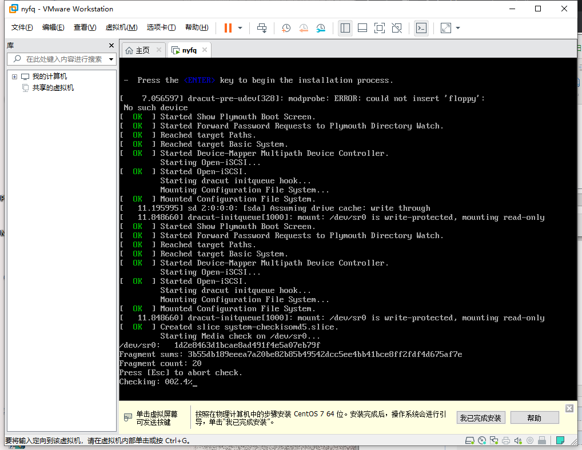Close the nyfq tab
Viewport: 582px width, 450px height.
205,50
